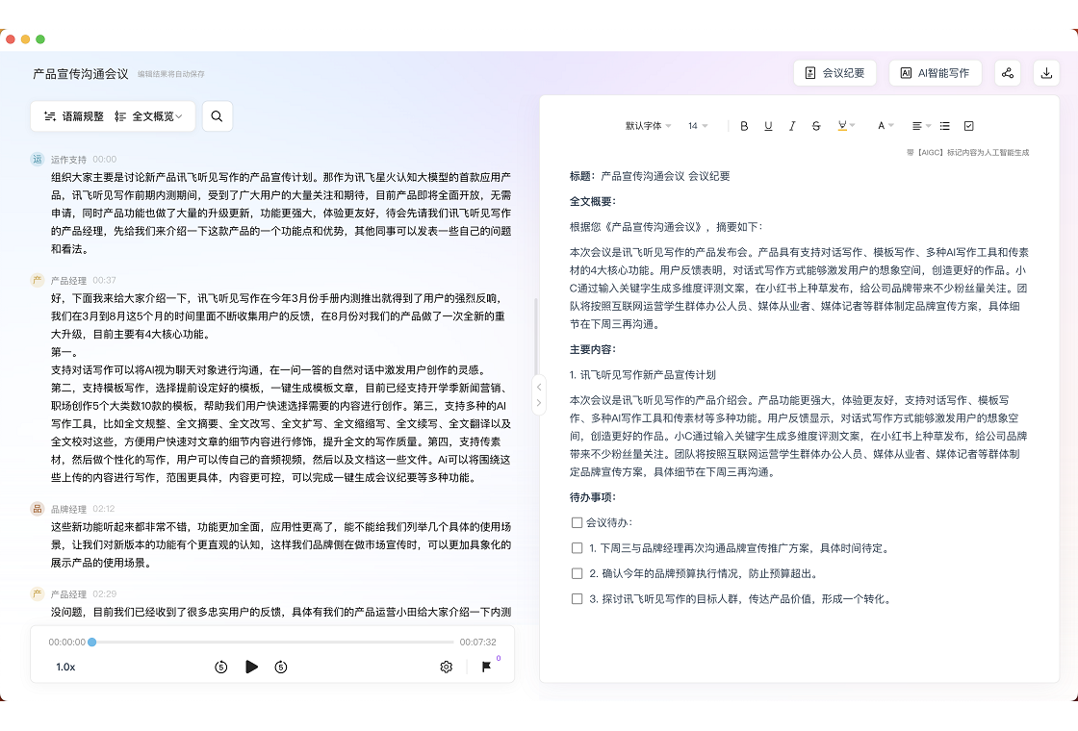Open the font size 14 dropdown
Screen dimensions: 1078x731
coord(697,126)
